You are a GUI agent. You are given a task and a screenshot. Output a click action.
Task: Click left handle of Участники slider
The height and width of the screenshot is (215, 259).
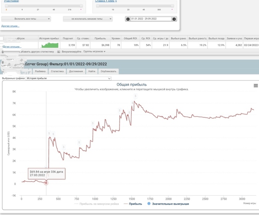(6, 6)
